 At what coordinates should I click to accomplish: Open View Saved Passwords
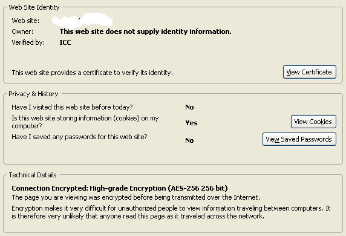pyautogui.click(x=299, y=139)
